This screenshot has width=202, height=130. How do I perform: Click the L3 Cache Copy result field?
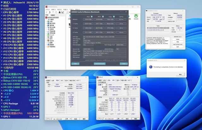pos(110,32)
